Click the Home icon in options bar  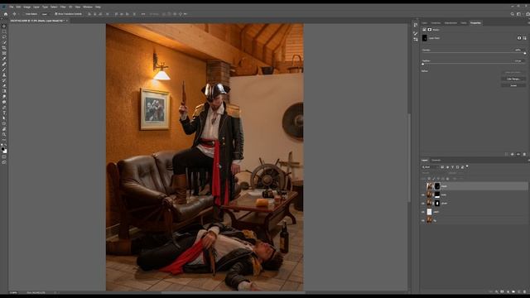6,14
